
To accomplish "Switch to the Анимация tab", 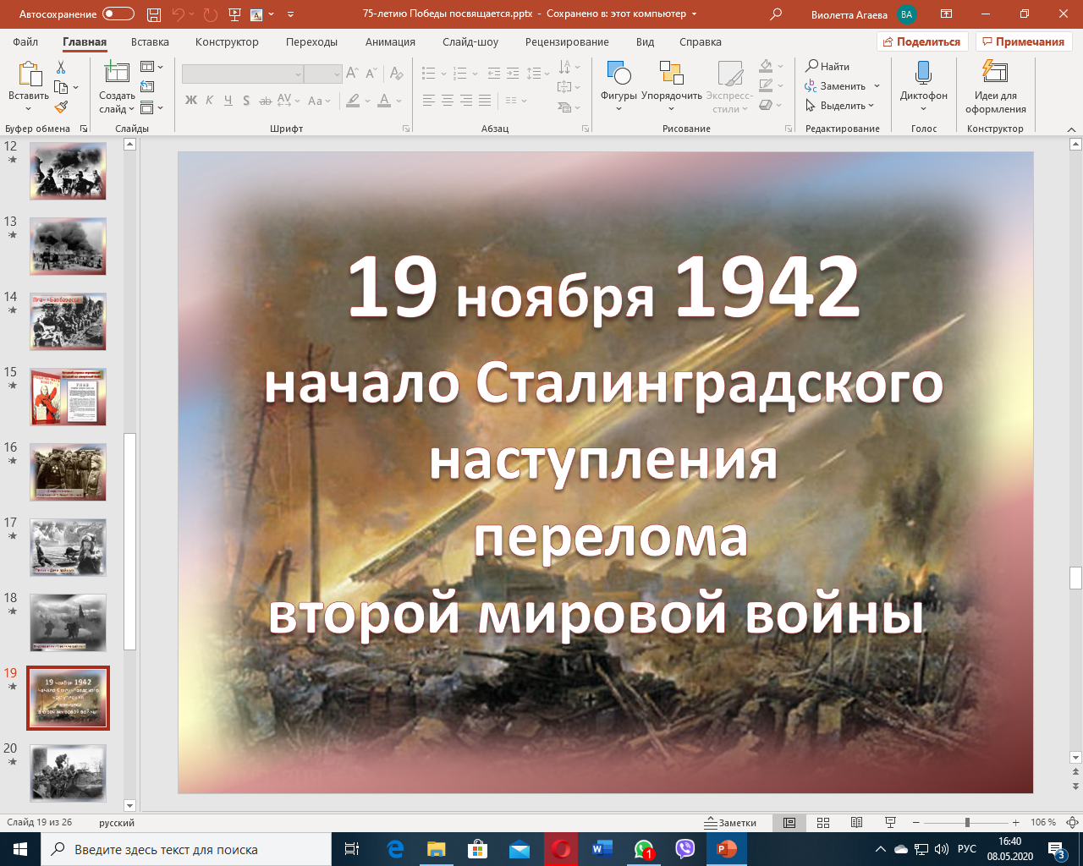I will coord(390,42).
